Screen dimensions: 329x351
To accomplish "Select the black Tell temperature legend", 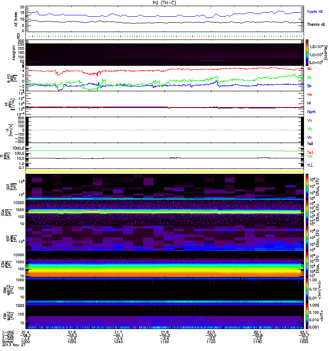I will click(x=310, y=143).
